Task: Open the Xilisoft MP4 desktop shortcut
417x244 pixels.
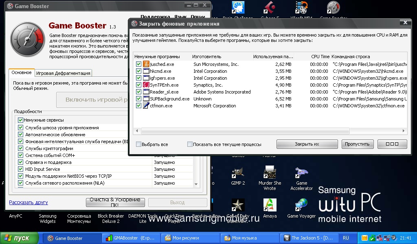Action: (301, 7)
